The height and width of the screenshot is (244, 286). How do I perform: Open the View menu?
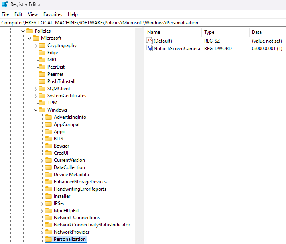[33, 14]
